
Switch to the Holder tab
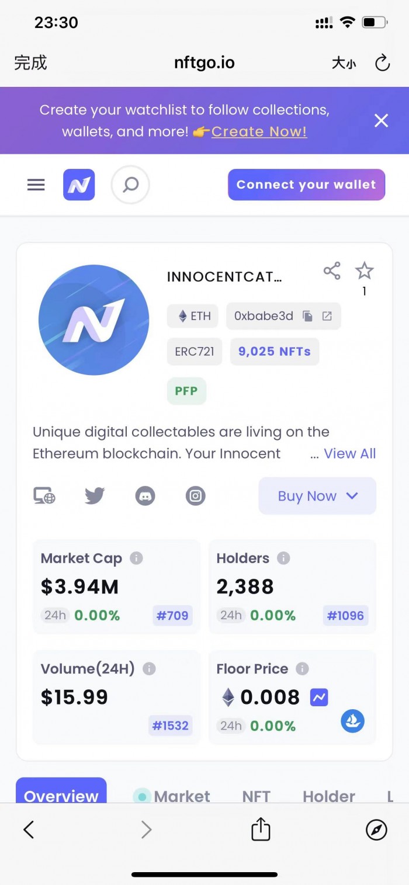(328, 796)
